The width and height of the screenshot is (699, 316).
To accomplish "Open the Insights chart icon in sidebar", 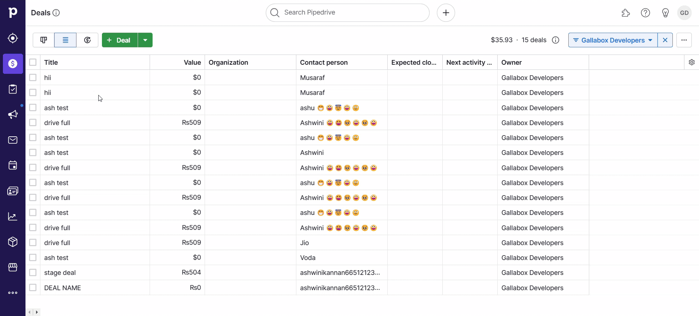I will coord(13,216).
